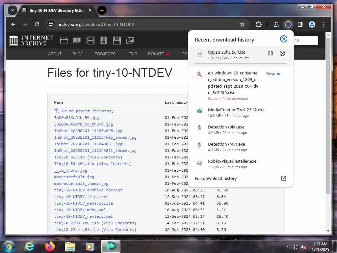Close the Recent download history popup
This screenshot has width=337, height=253.
point(283,39)
